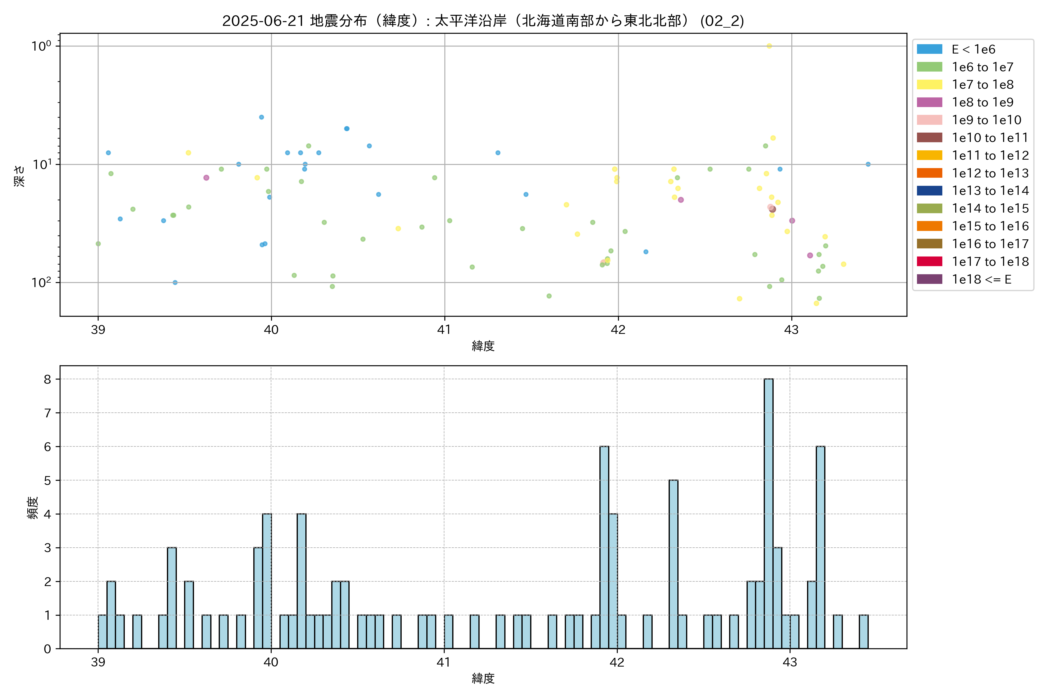Click the chart title text at top
1047x698 pixels.
pos(483,21)
